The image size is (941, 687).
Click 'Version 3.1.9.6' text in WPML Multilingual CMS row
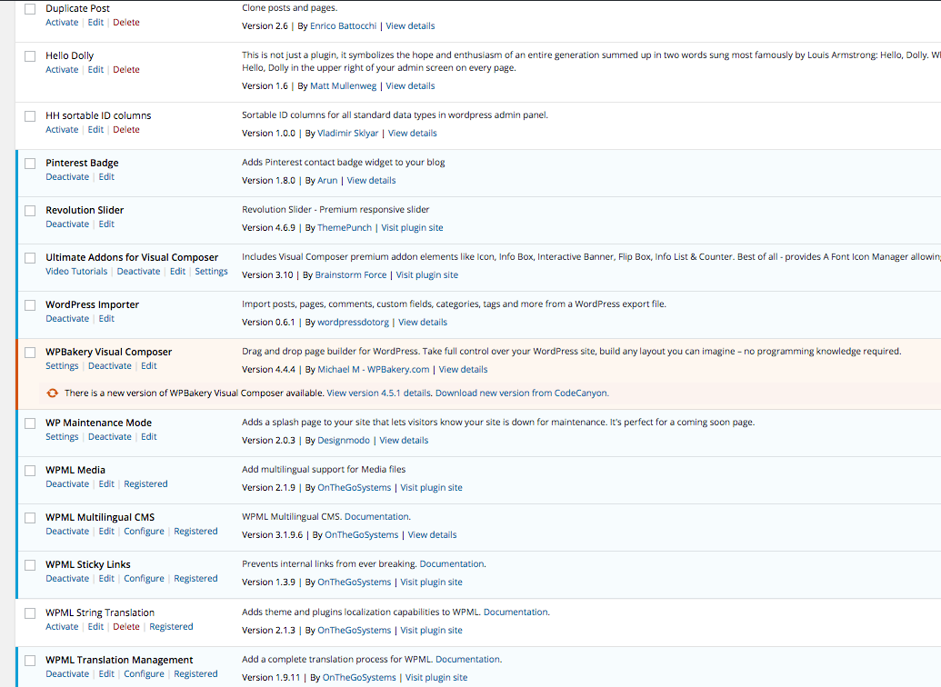tap(273, 535)
